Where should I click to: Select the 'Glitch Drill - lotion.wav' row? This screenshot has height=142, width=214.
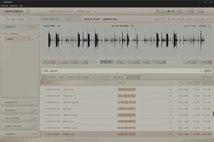(x=127, y=90)
